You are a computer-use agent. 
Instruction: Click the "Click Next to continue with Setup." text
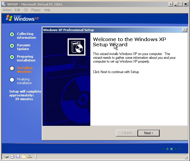click(x=116, y=72)
